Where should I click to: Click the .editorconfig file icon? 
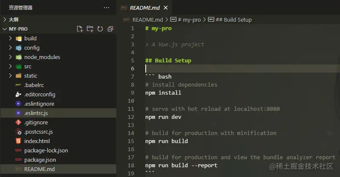[x=18, y=94]
